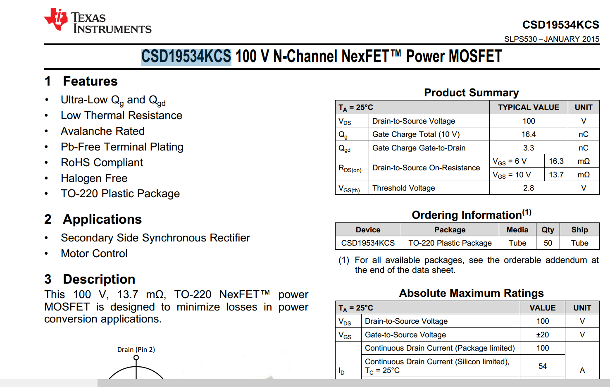
Task: Select the highlighted CSD19534KCS title text
Action: (186, 56)
